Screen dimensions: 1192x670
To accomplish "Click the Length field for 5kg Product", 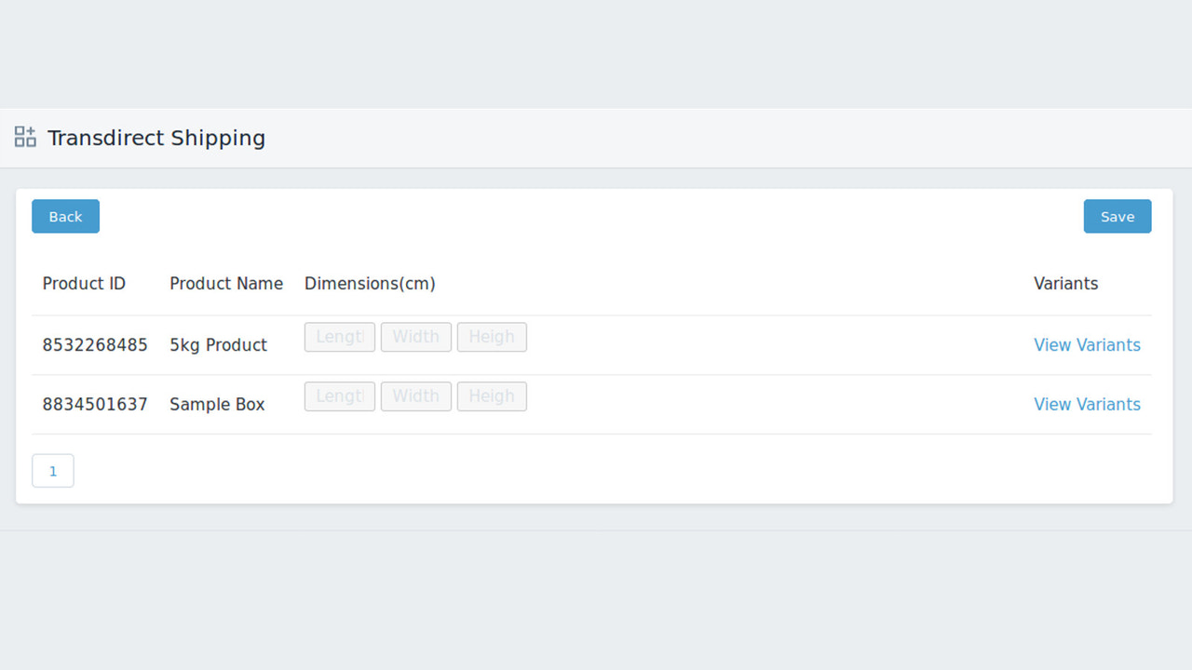I will (339, 336).
